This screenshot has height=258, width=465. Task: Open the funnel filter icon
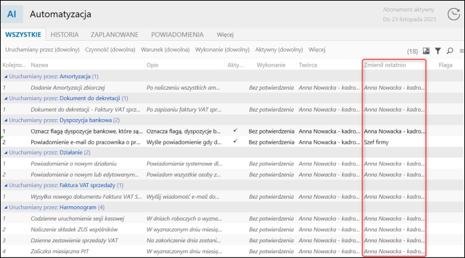tap(438, 51)
